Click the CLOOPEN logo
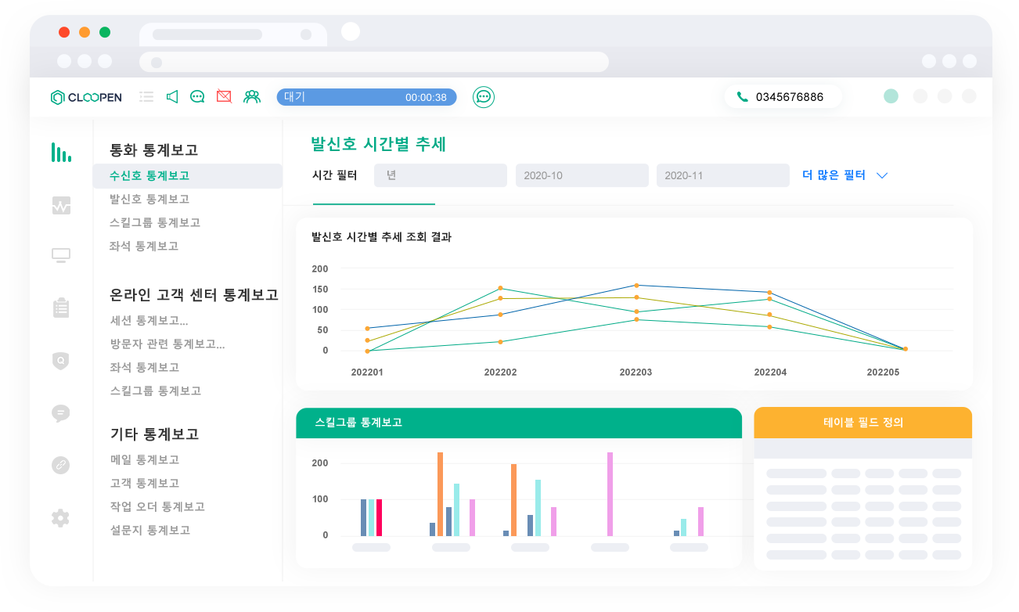This screenshot has height=612, width=1019. coord(86,97)
